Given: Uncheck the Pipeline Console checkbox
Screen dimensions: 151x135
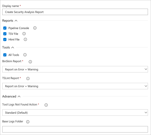Looking at the screenshot, I should click(x=5, y=28).
